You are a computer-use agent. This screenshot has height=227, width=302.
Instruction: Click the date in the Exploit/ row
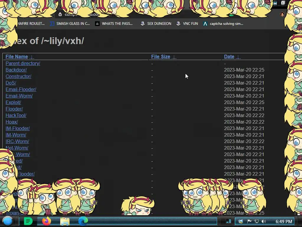244,102
